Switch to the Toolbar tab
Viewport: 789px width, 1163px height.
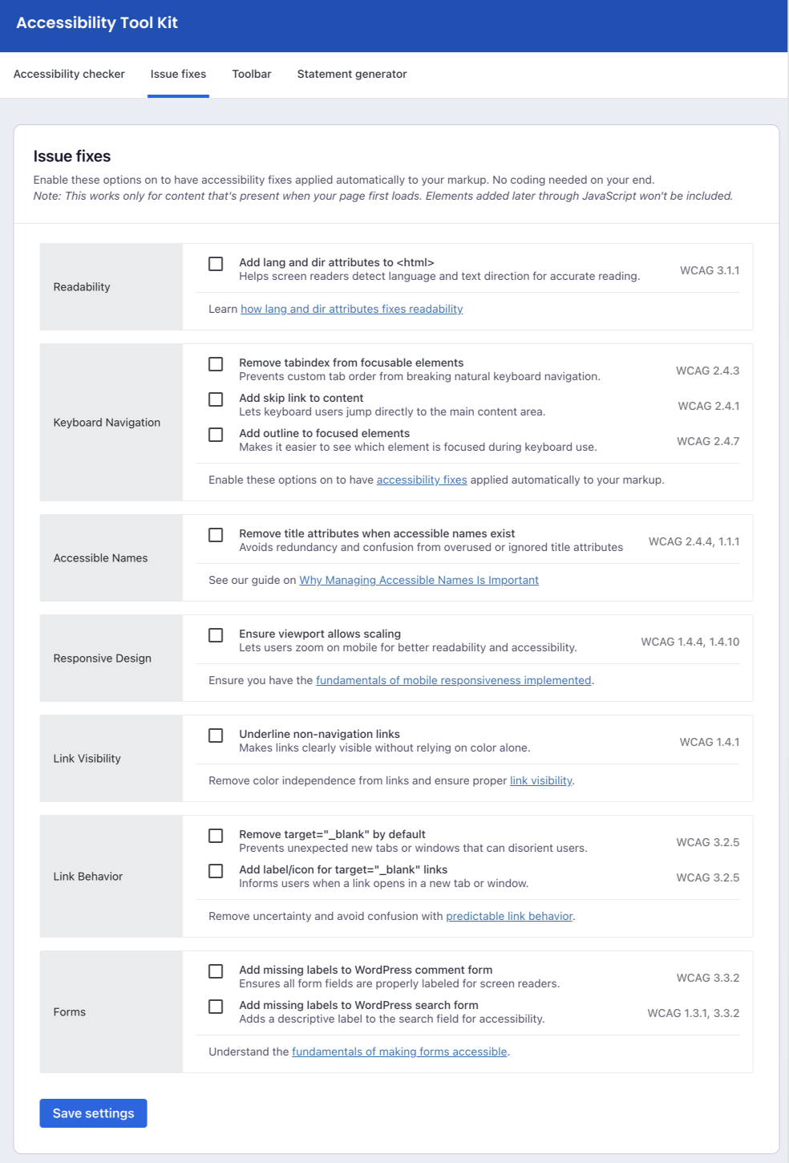[252, 75]
